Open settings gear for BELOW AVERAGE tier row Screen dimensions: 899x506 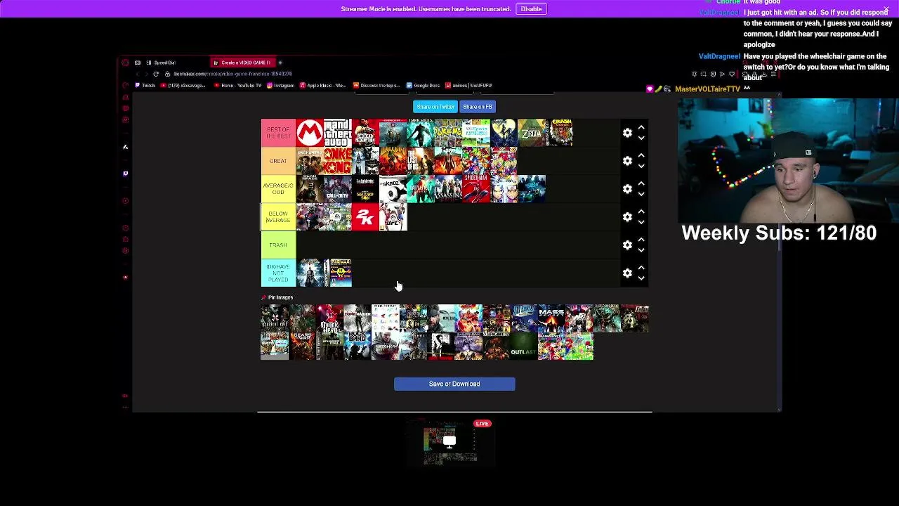[627, 217]
